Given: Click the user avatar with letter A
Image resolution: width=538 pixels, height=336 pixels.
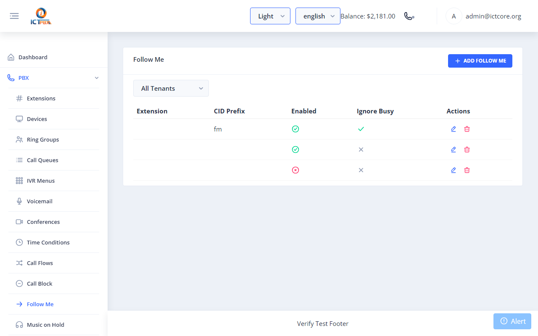Looking at the screenshot, I should [x=454, y=16].
